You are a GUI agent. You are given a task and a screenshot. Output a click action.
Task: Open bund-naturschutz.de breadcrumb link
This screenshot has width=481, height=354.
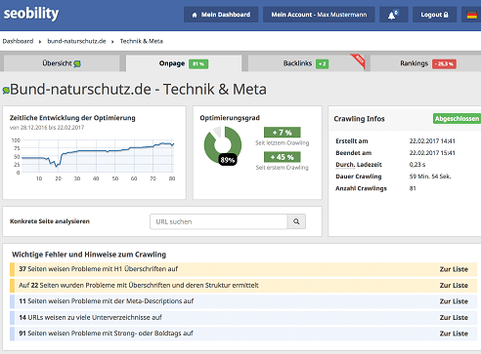76,41
